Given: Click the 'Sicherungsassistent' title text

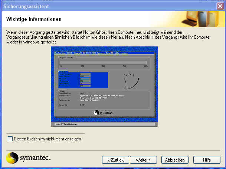Looking at the screenshot, I should [26, 6].
